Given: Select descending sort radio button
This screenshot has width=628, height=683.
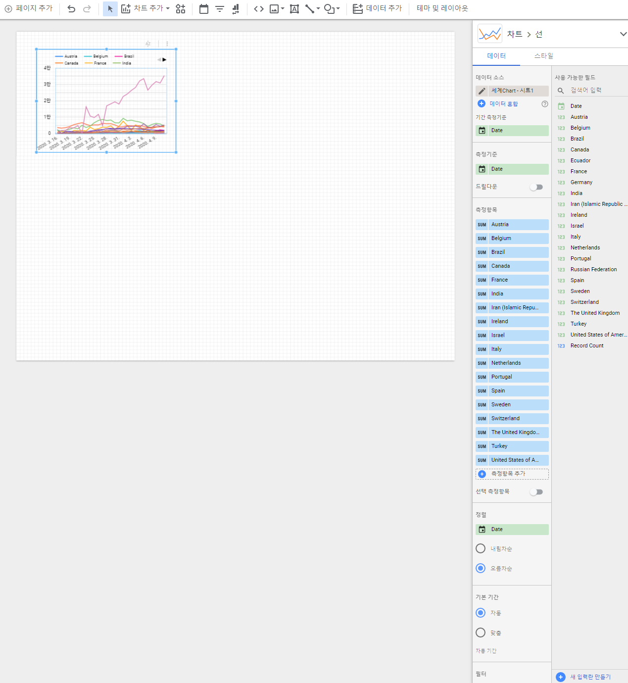Looking at the screenshot, I should coord(481,548).
